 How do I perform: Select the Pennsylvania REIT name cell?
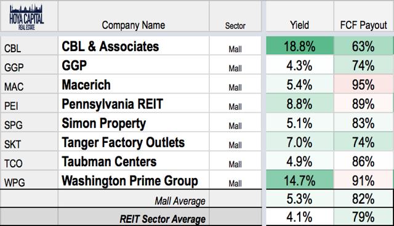(x=134, y=103)
